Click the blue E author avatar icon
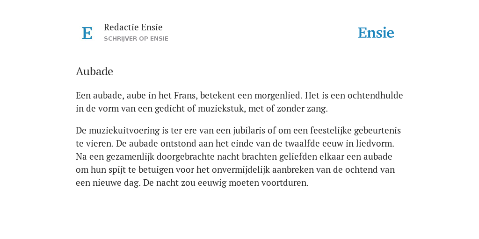 point(87,33)
